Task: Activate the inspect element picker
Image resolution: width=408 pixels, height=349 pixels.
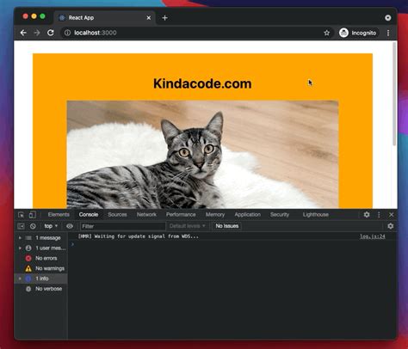Action: (x=21, y=215)
